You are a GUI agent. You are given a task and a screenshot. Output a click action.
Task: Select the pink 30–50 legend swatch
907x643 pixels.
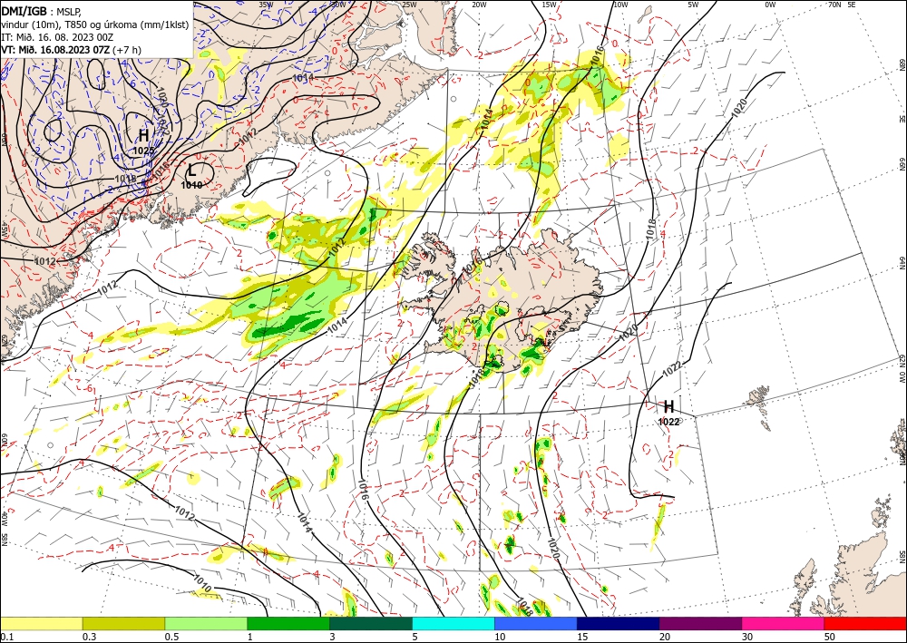(784, 623)
